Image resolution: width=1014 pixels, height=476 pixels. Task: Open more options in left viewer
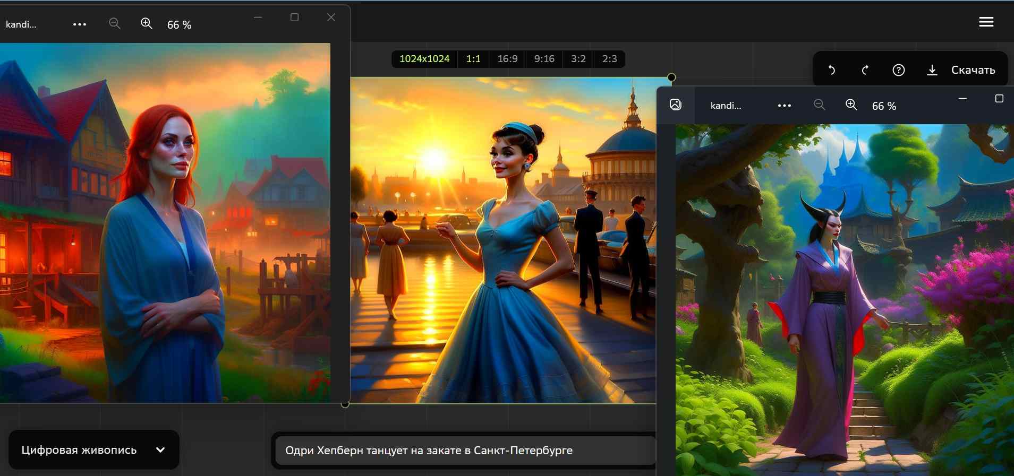80,24
